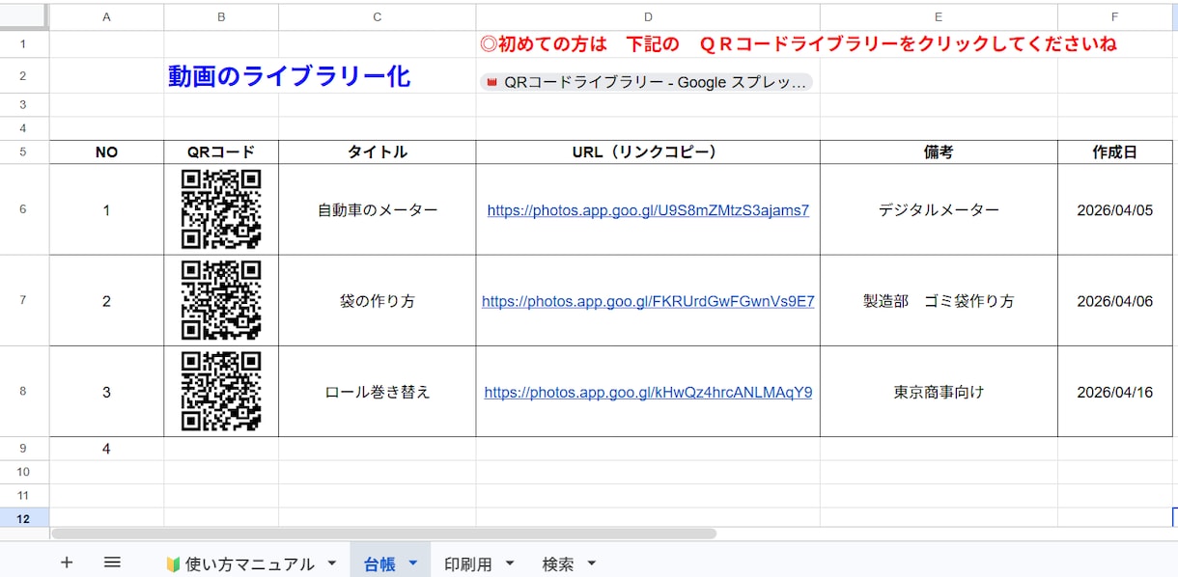Switch to the 検索 sheet tab
The height and width of the screenshot is (577, 1178).
pyautogui.click(x=558, y=563)
